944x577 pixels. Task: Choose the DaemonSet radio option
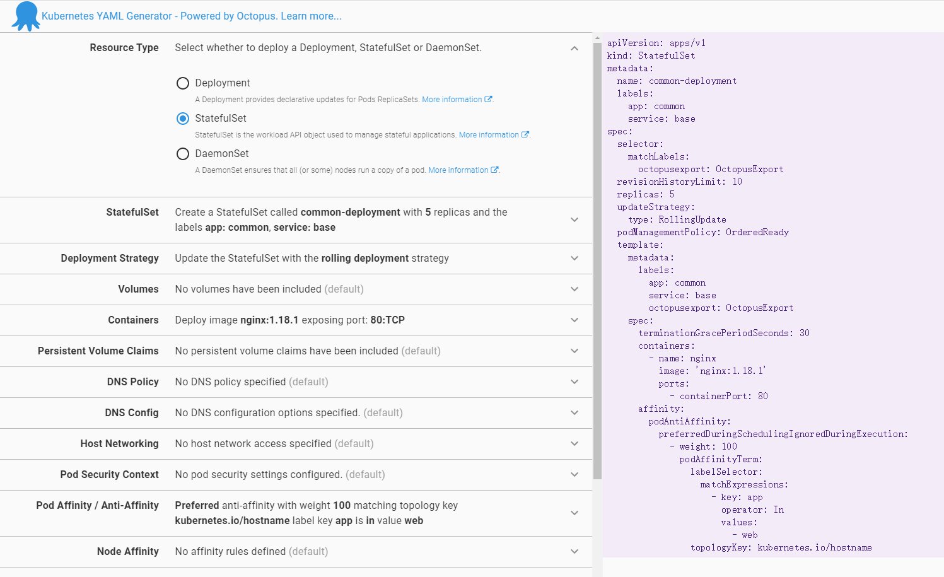183,154
